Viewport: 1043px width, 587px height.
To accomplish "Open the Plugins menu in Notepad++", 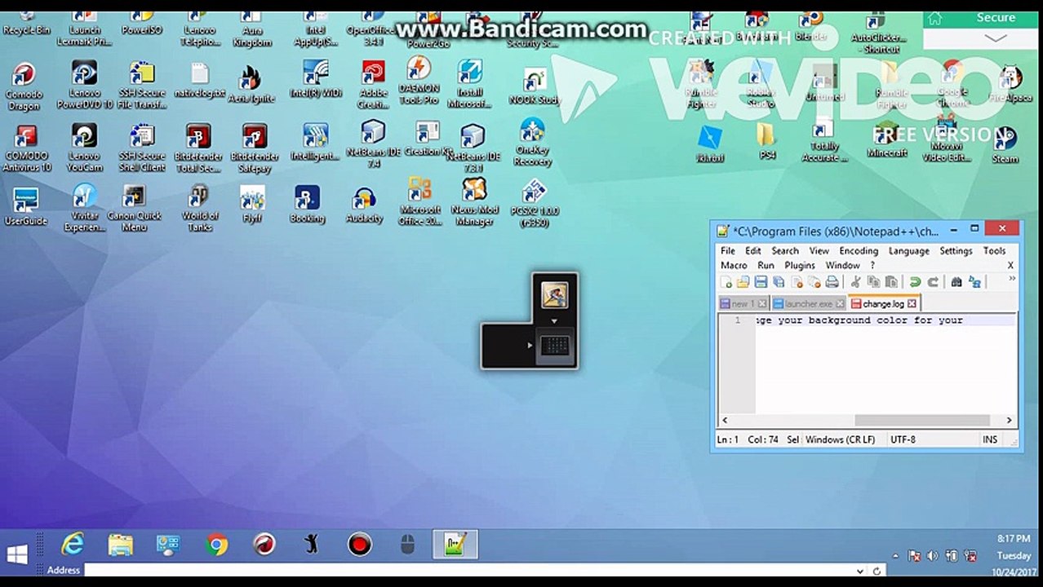I will pyautogui.click(x=800, y=265).
